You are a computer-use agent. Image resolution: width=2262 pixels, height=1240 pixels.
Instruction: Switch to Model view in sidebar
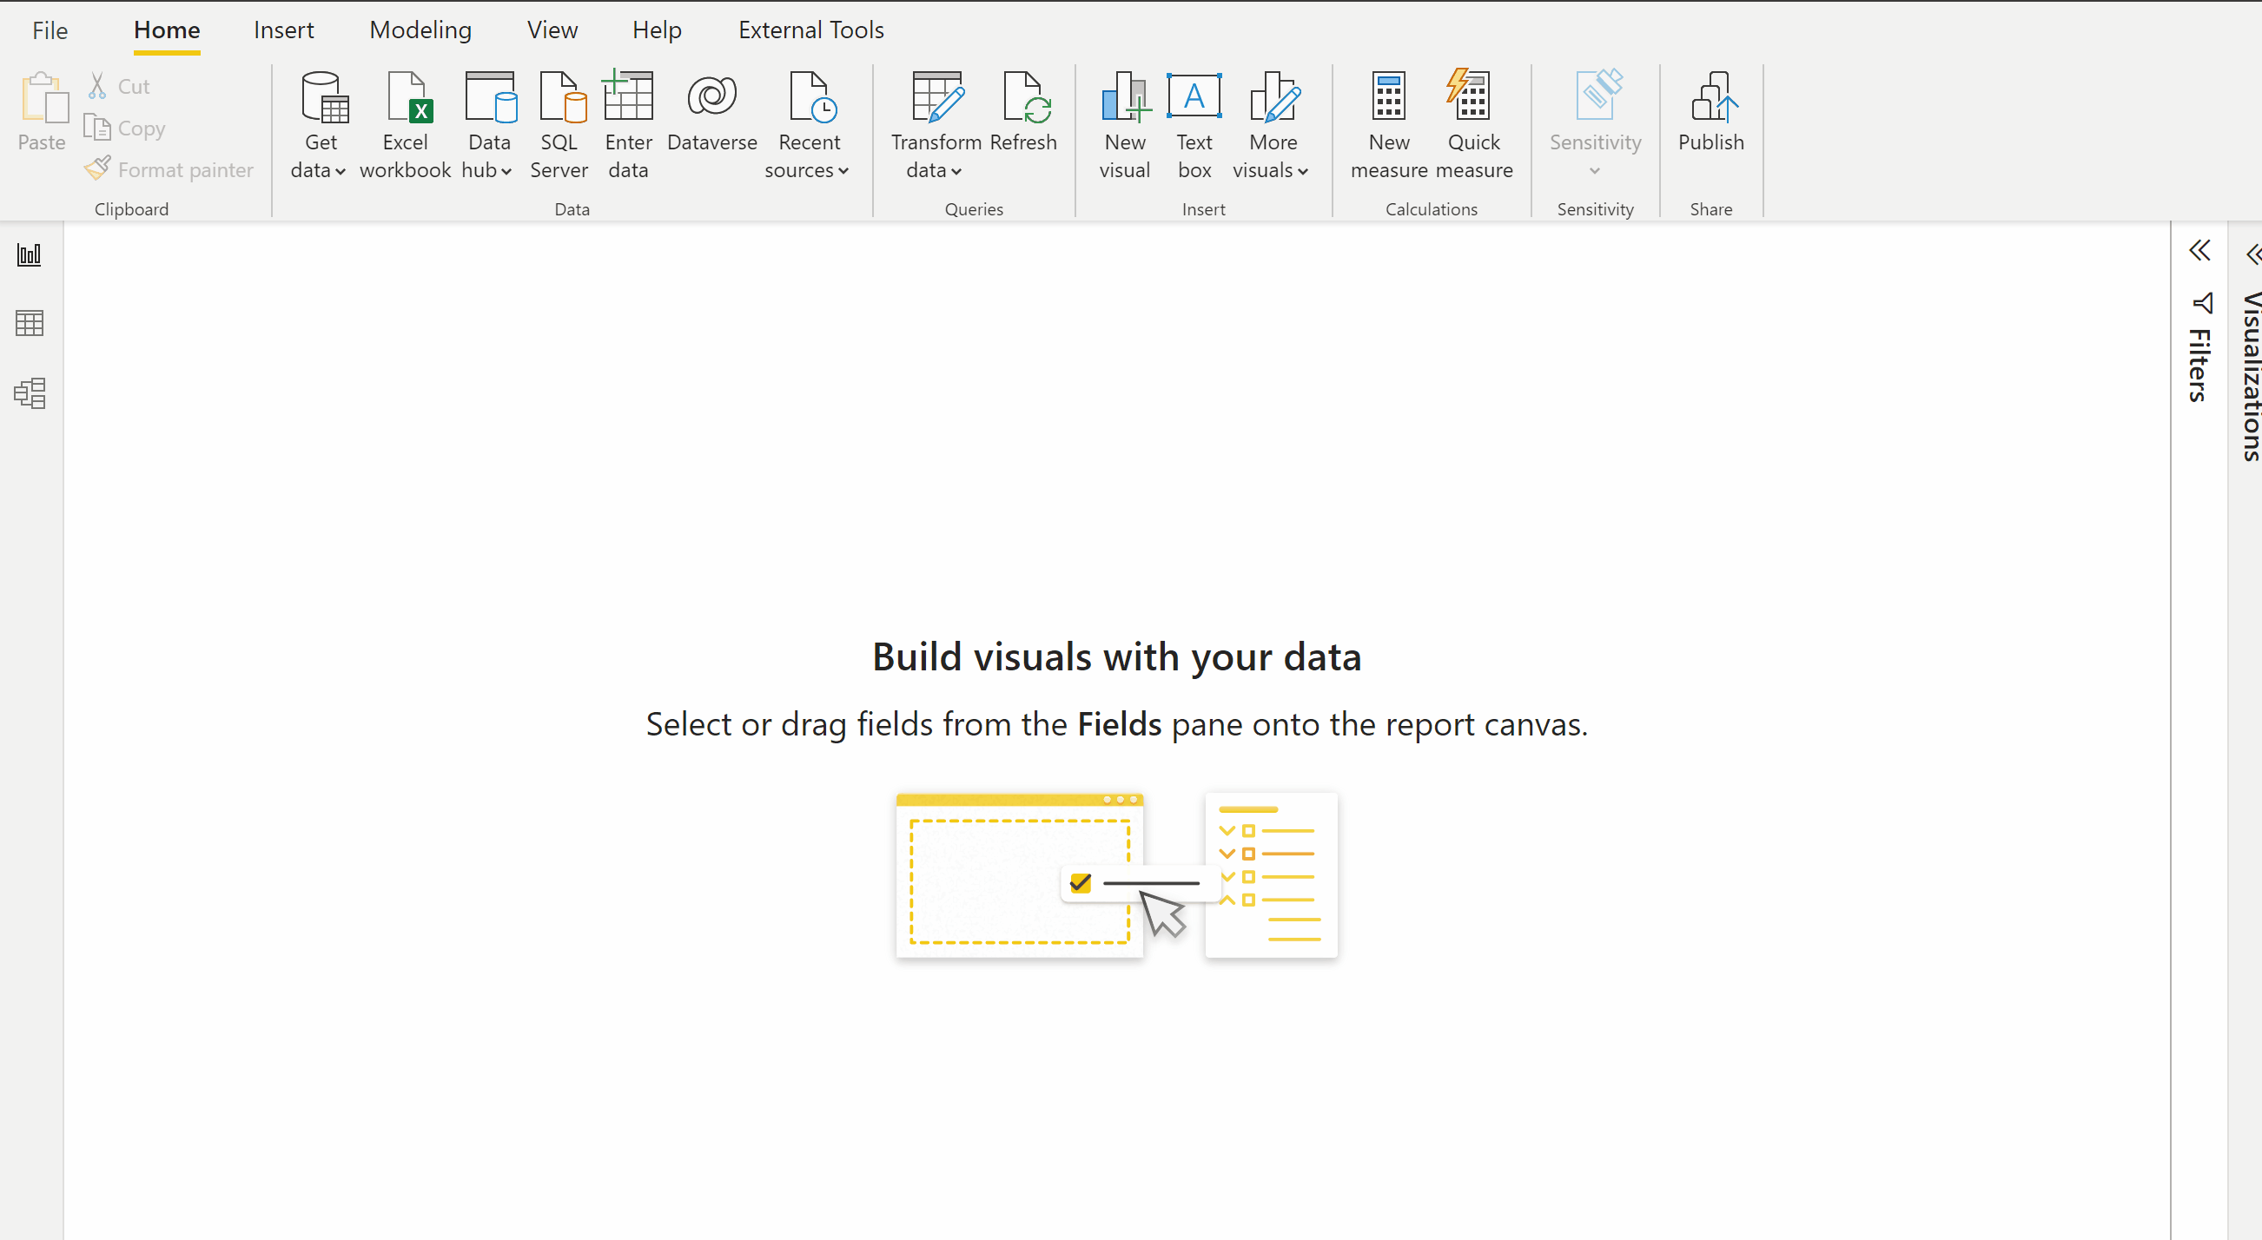click(x=30, y=393)
